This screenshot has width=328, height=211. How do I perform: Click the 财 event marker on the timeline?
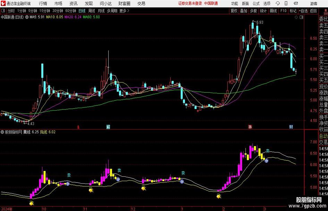pos(291,127)
